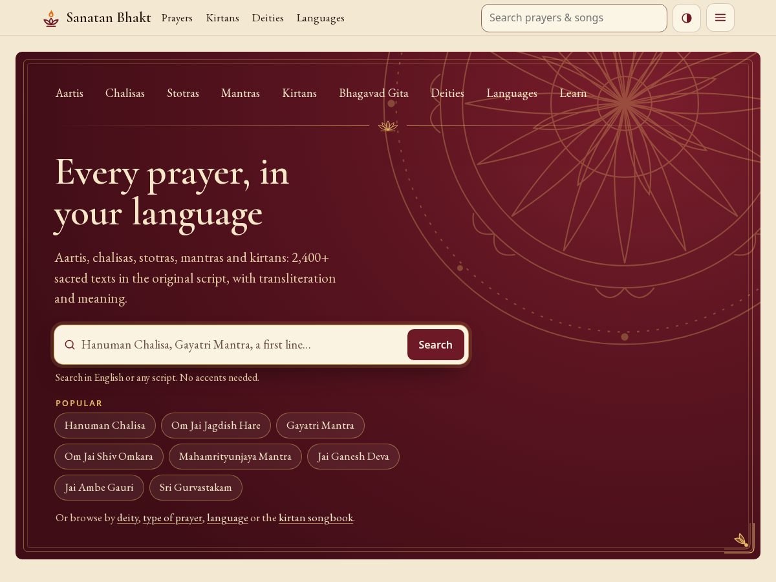The image size is (776, 582).
Task: Choose the Om Jai Shiv Omkara chip
Action: tap(109, 457)
